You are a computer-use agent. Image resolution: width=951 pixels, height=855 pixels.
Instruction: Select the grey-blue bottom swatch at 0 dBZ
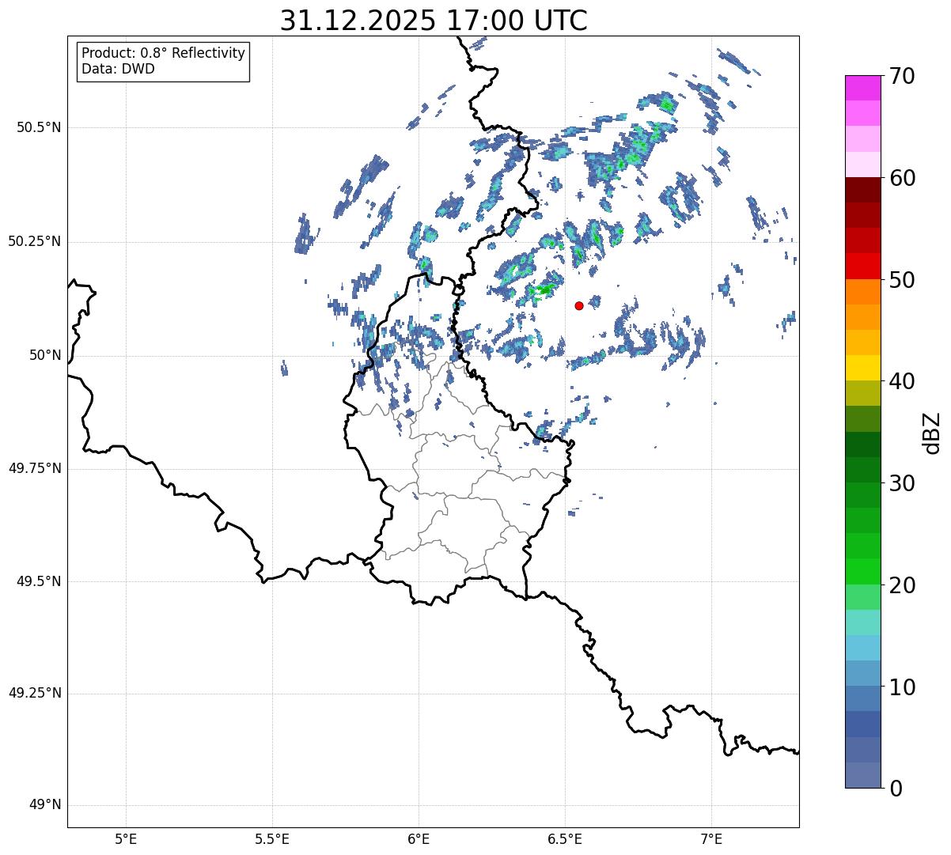pyautogui.click(x=862, y=775)
